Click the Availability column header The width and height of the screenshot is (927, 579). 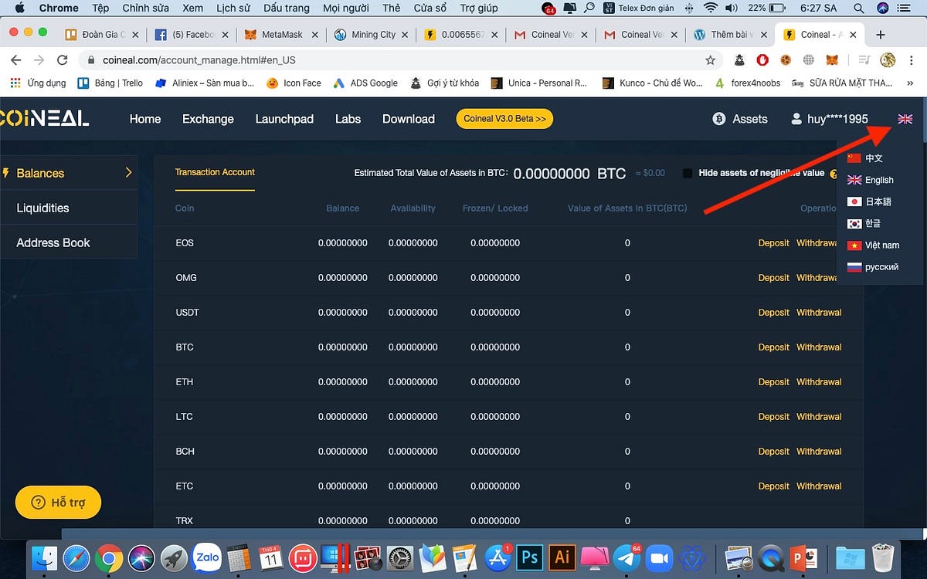coord(413,208)
